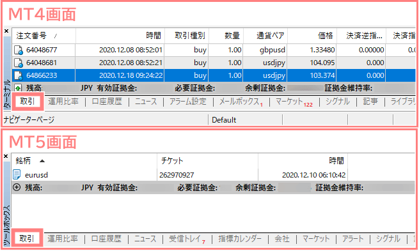
Task: Close the MT4 terminal panel
Action: click(6, 31)
